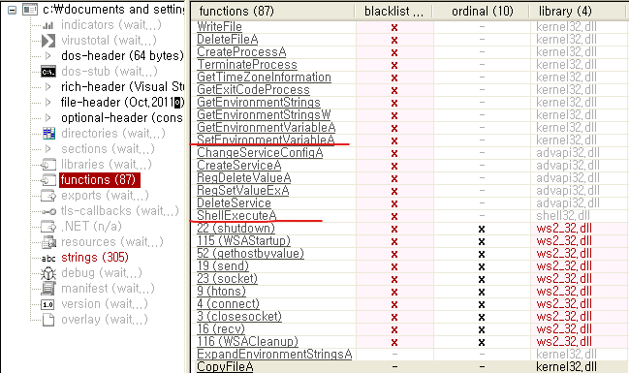Open the ShellExecuteA link
The width and height of the screenshot is (629, 373).
(236, 216)
